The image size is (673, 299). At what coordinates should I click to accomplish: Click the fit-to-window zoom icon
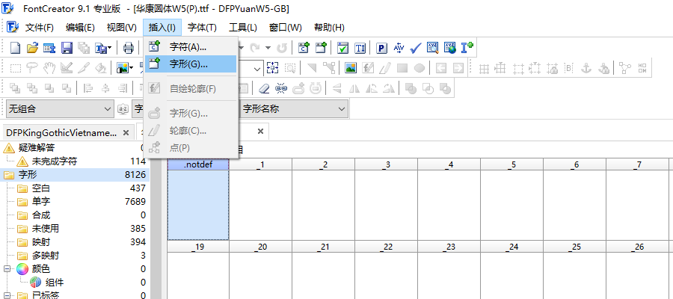[272, 68]
